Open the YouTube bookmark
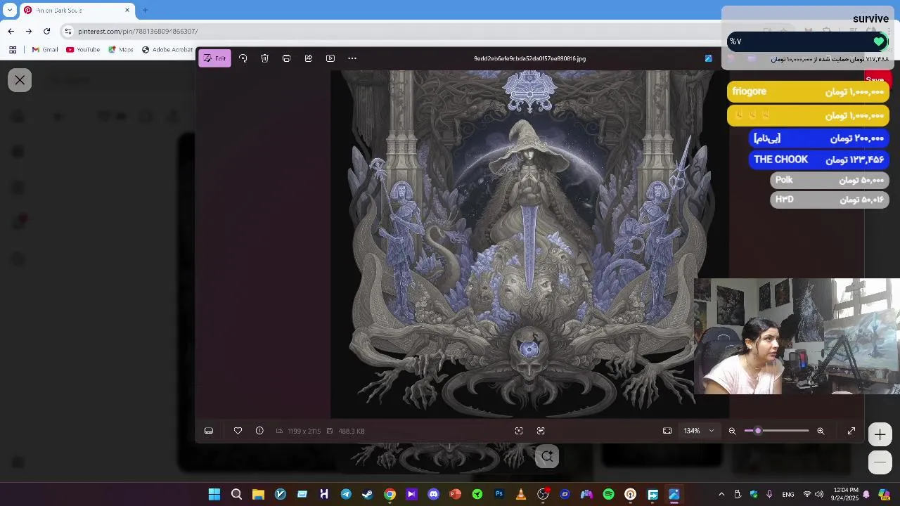900x506 pixels. pyautogui.click(x=83, y=50)
